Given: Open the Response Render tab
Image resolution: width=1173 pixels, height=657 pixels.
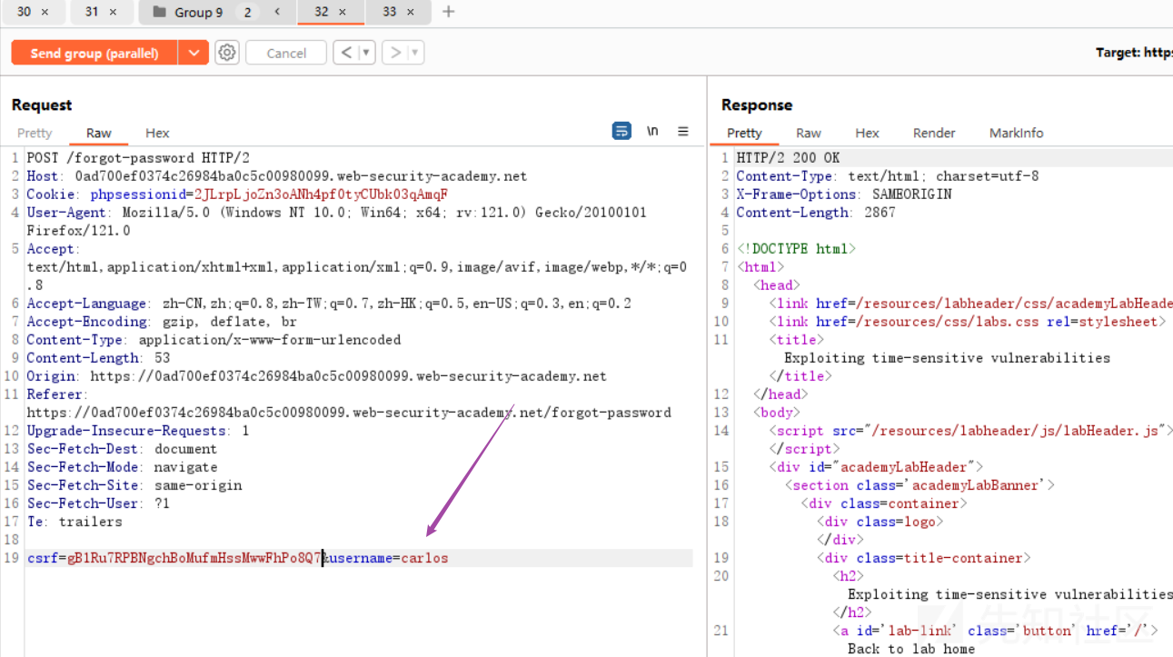Looking at the screenshot, I should pos(934,133).
